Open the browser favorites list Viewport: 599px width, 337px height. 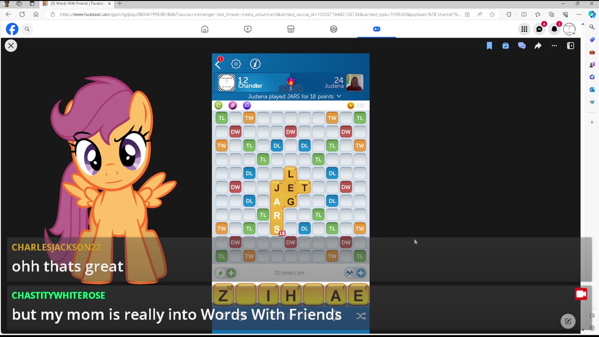tap(538, 15)
